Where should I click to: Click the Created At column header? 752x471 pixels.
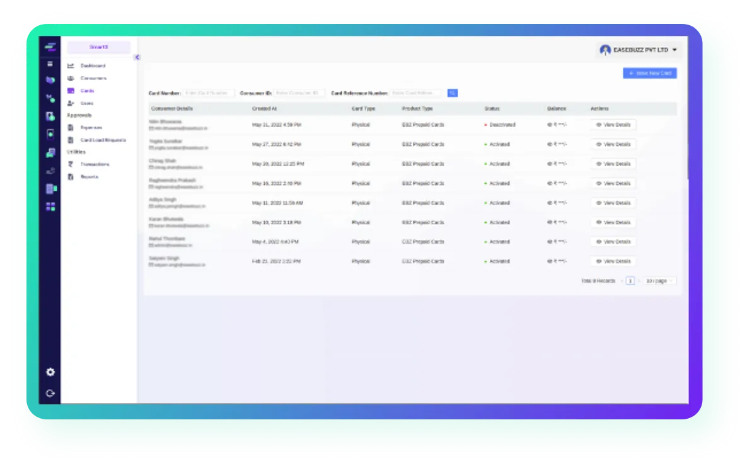click(264, 109)
